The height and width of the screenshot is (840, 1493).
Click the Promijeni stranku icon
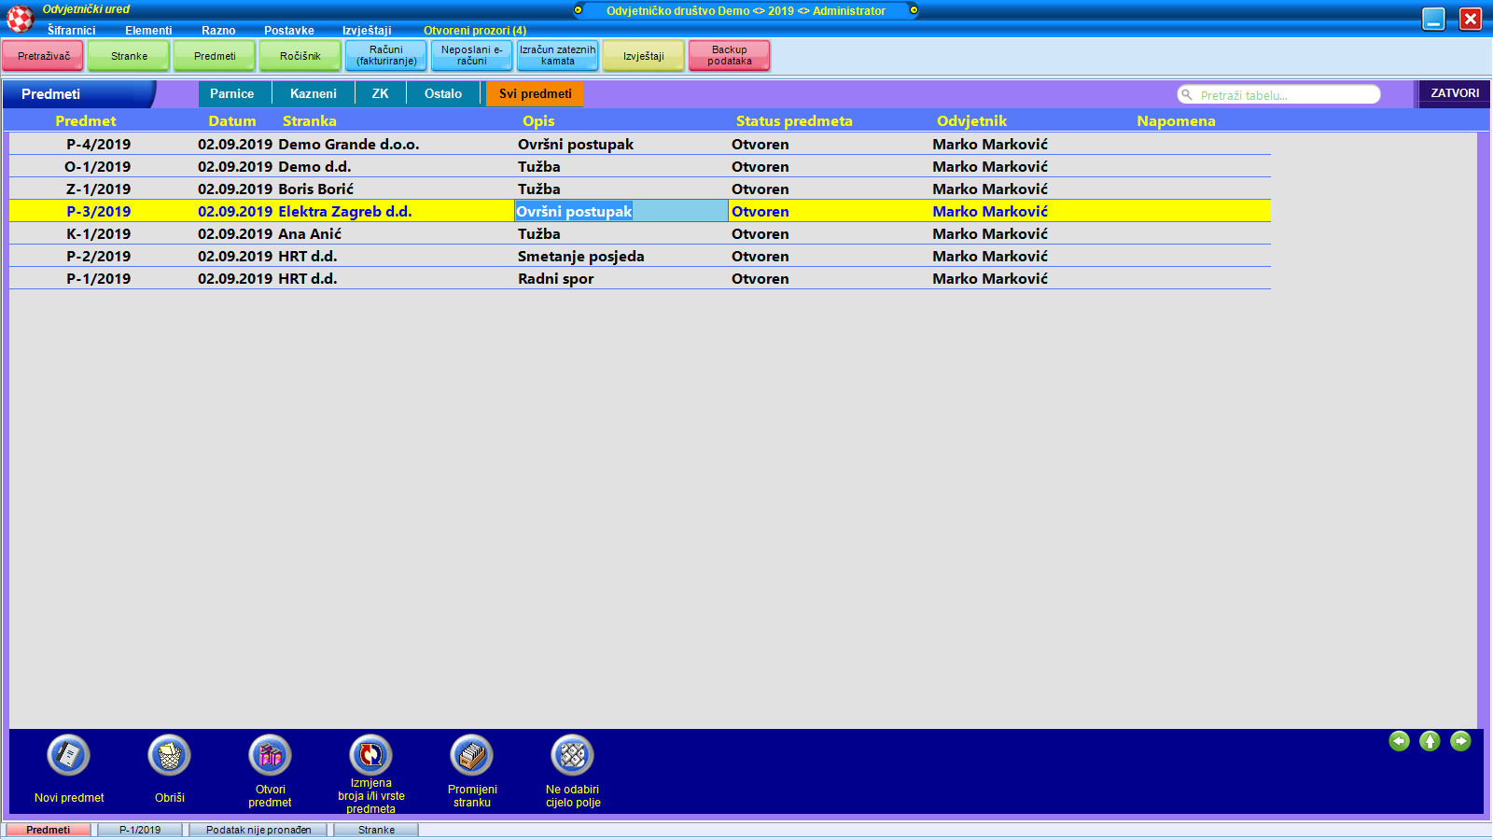(x=471, y=755)
